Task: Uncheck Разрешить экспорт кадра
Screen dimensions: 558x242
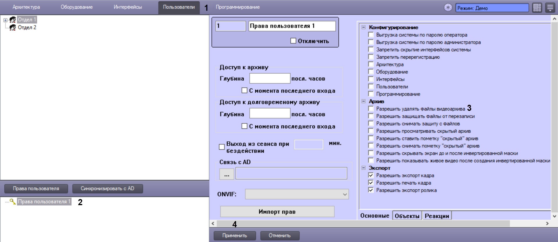Action: coord(371,175)
